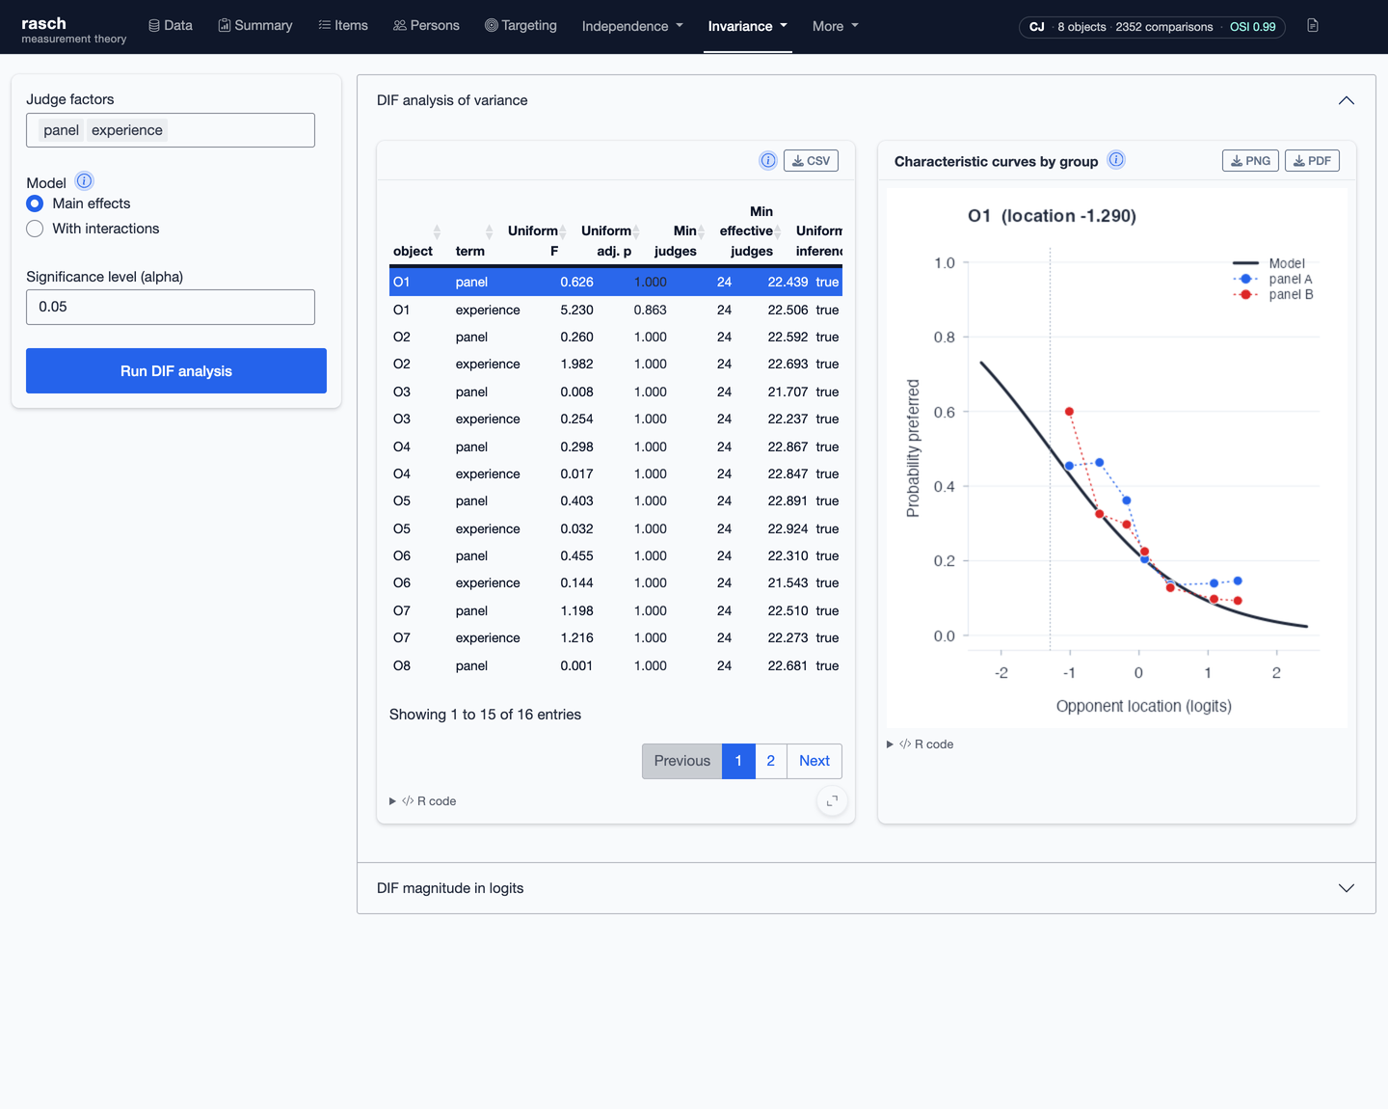
Task: Click the Judge factors selection field
Action: click(171, 130)
